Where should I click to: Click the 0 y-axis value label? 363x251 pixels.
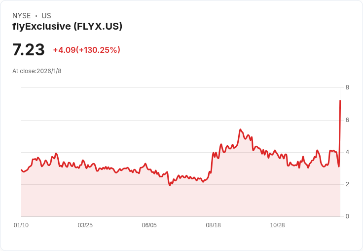tap(347, 216)
